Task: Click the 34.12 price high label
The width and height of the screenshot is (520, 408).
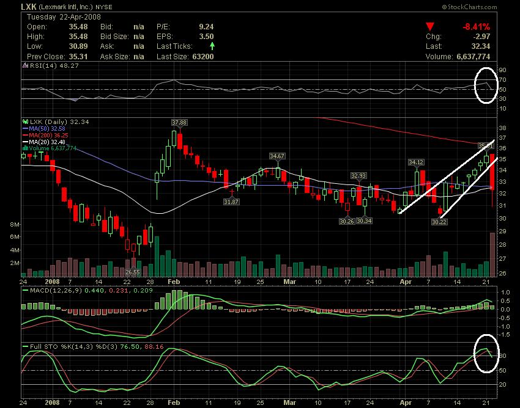Action: (x=416, y=162)
